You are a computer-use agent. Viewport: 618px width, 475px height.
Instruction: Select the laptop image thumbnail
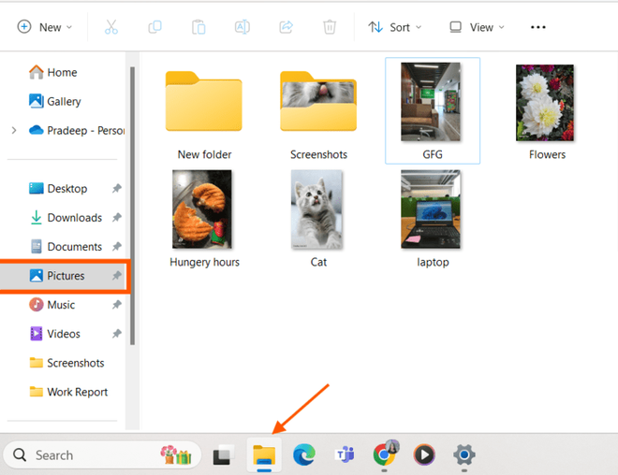coord(431,209)
